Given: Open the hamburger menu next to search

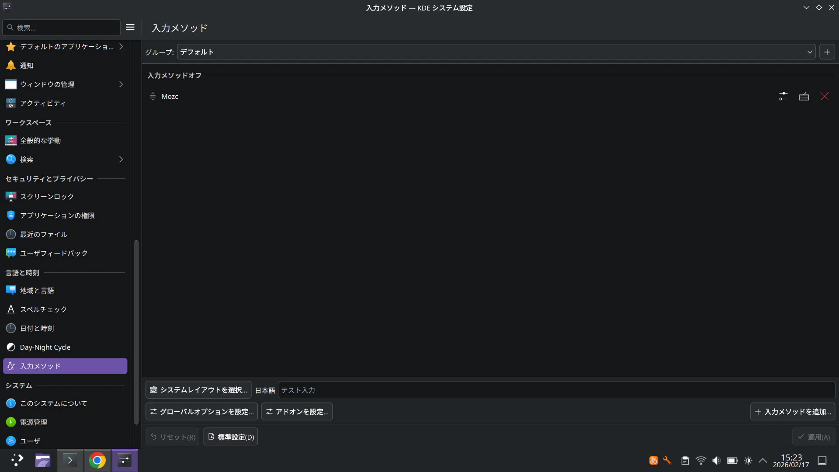Looking at the screenshot, I should [x=130, y=27].
